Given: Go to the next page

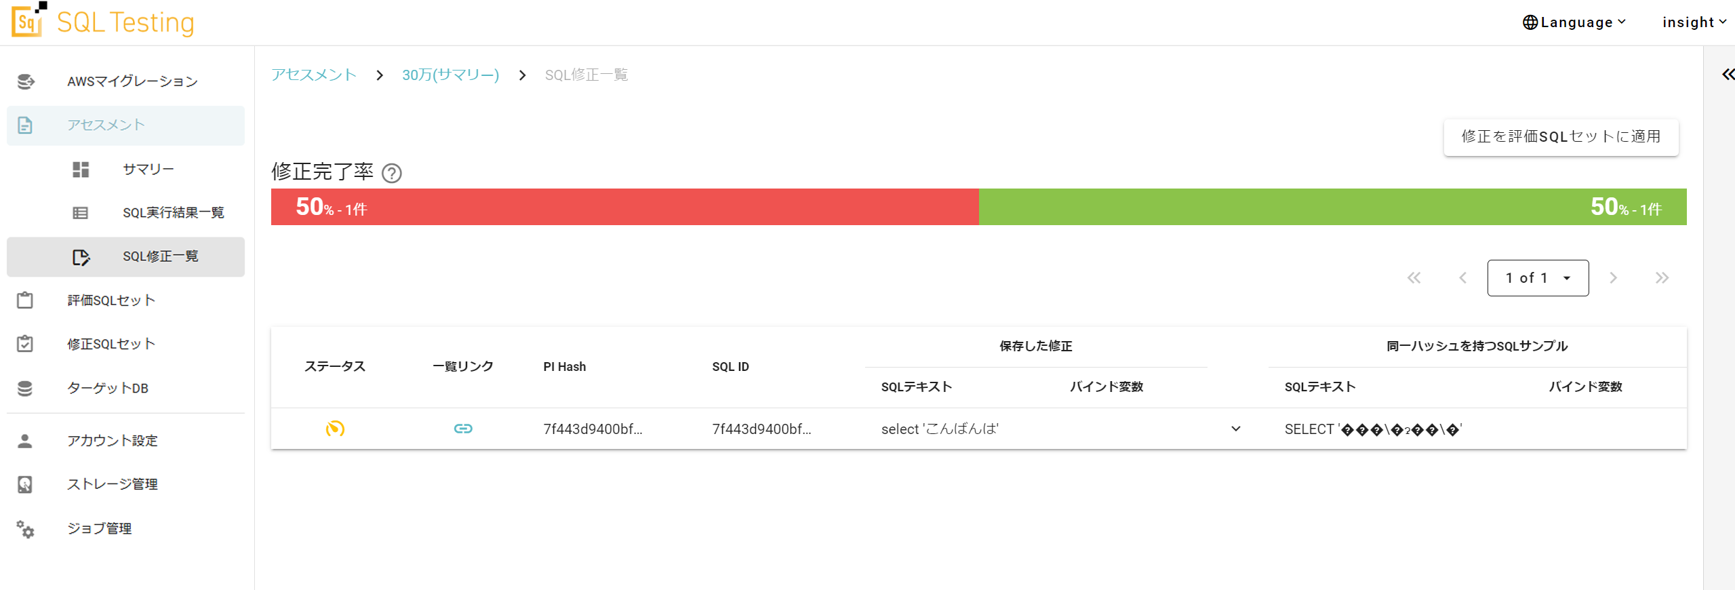Looking at the screenshot, I should (1613, 278).
